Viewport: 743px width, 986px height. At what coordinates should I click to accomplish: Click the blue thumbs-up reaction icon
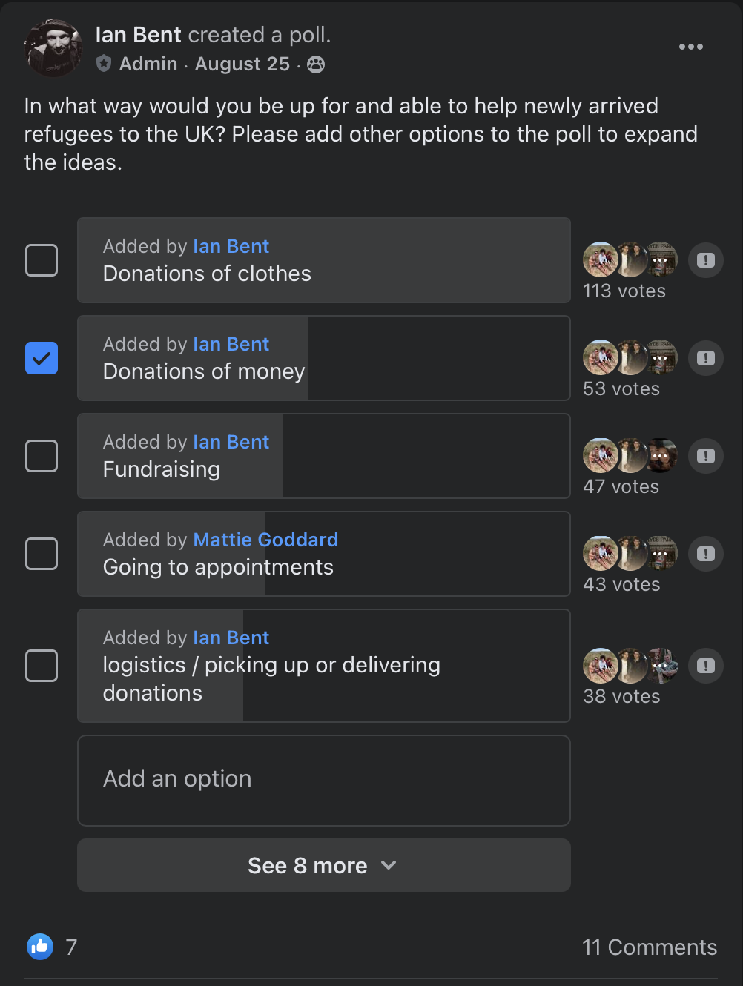(40, 946)
